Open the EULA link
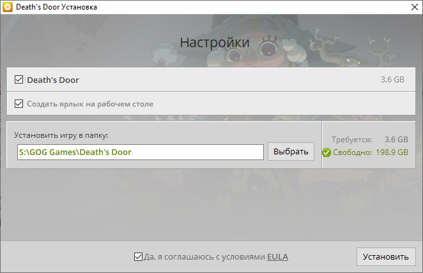This screenshot has height=273, width=423. pos(277,257)
